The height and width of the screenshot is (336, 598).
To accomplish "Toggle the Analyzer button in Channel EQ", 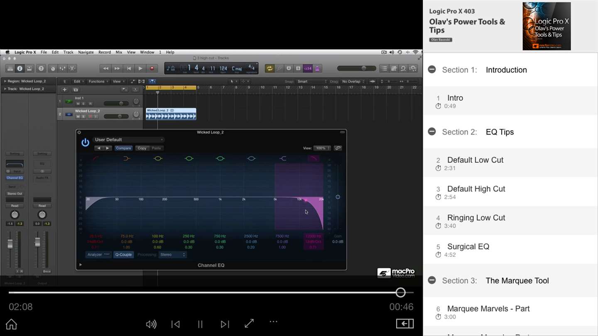I will click(x=98, y=255).
